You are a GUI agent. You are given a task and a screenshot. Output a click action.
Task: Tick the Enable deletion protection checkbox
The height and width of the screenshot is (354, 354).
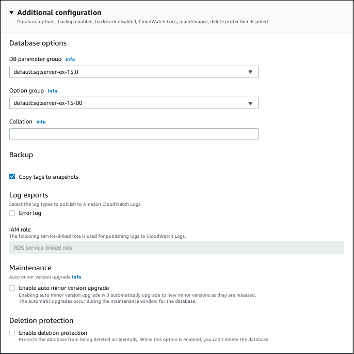click(12, 333)
